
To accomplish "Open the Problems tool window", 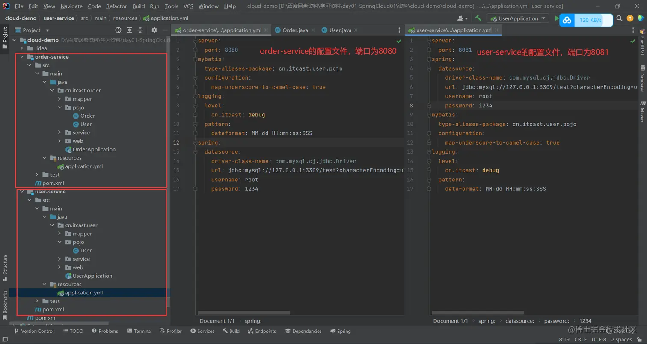I will click(104, 331).
